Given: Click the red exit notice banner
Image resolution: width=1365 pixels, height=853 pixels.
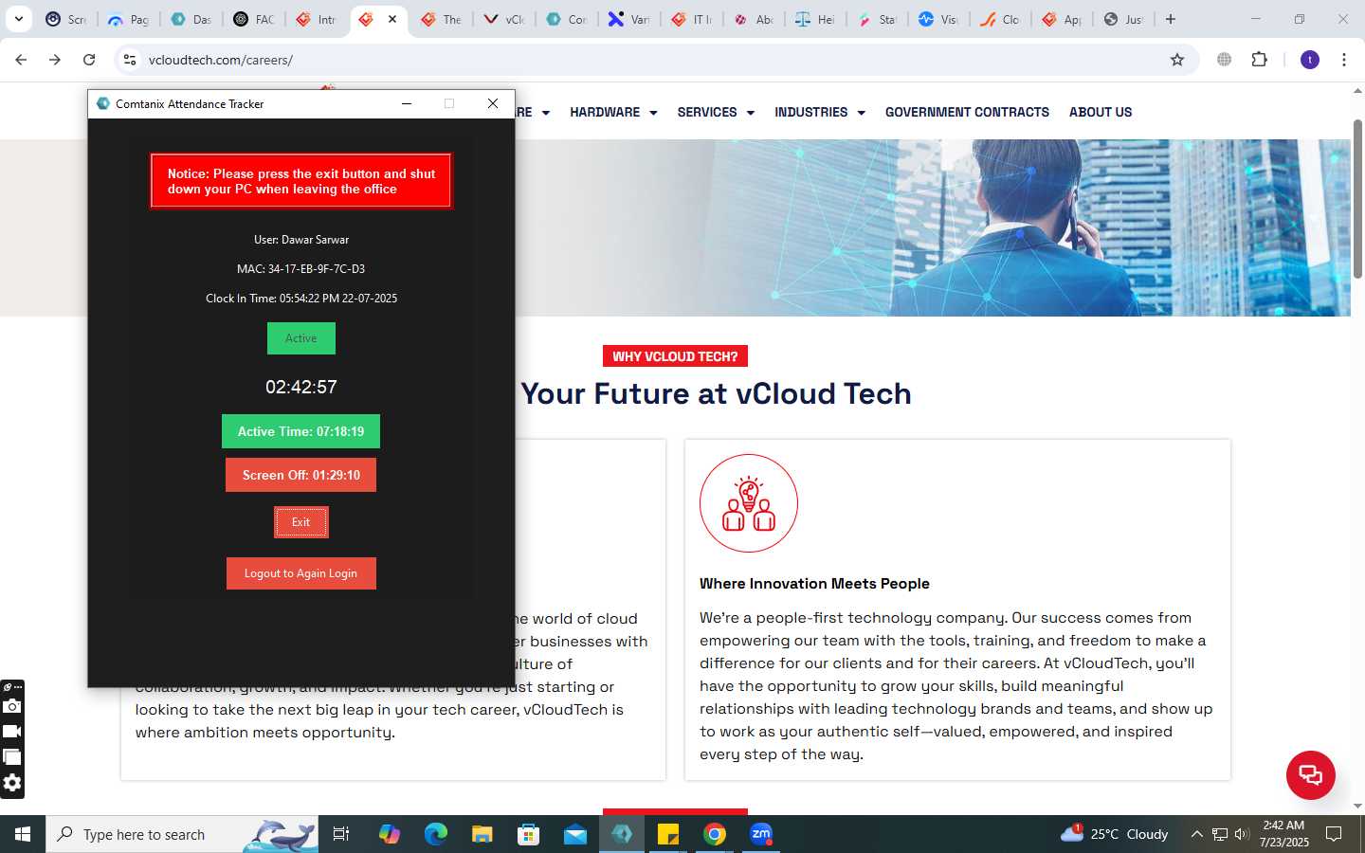Looking at the screenshot, I should pyautogui.click(x=301, y=181).
